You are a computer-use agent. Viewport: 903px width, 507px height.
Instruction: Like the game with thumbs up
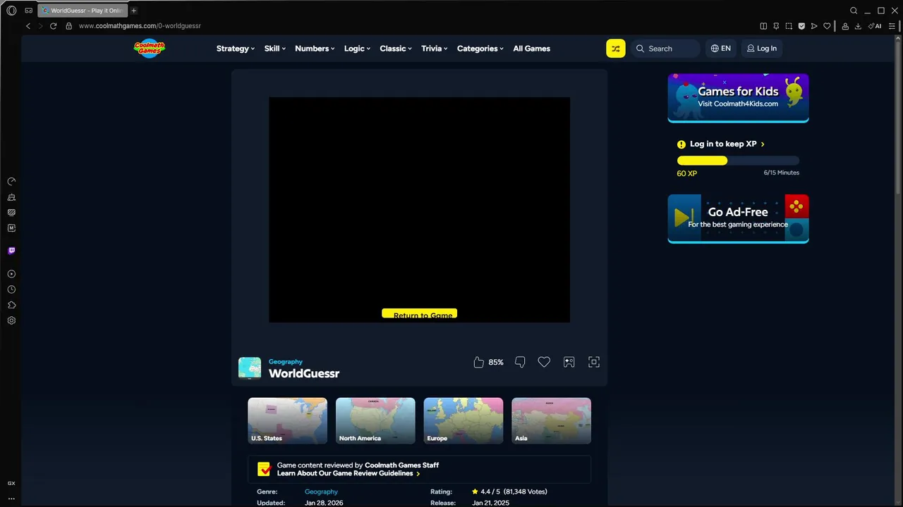coord(478,362)
